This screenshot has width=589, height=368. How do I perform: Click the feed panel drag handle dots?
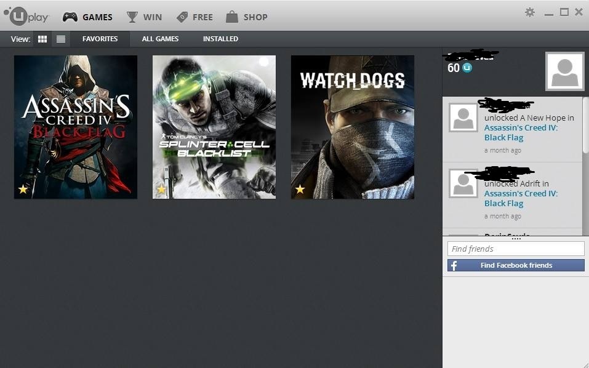pos(516,238)
